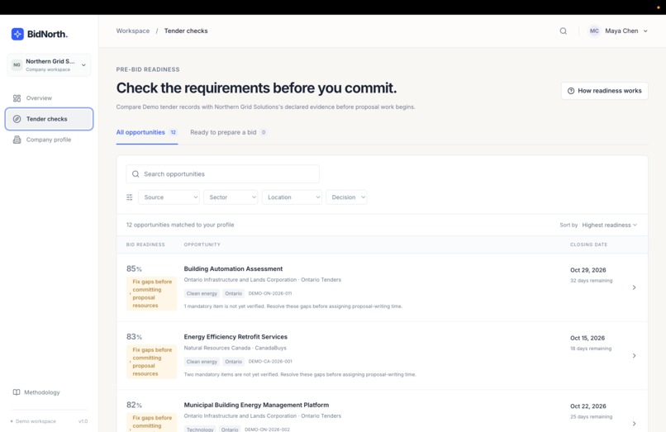Click the Tender checks compass icon

(17, 119)
